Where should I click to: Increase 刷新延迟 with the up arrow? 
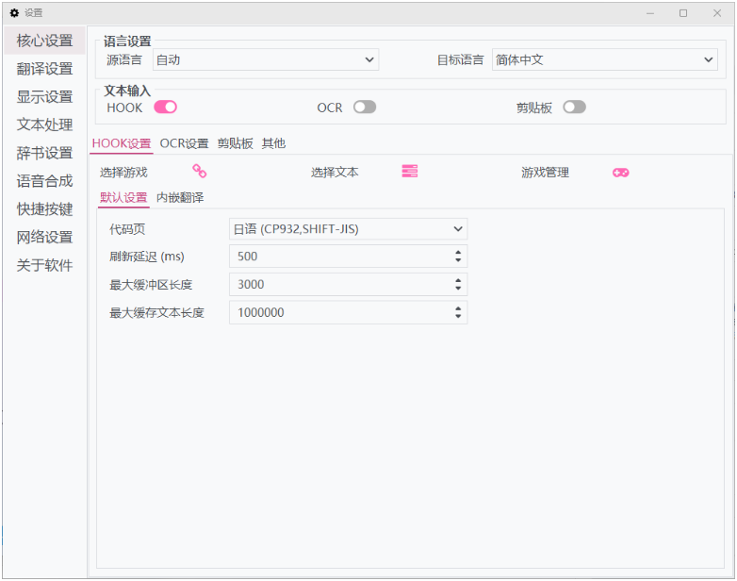(458, 253)
